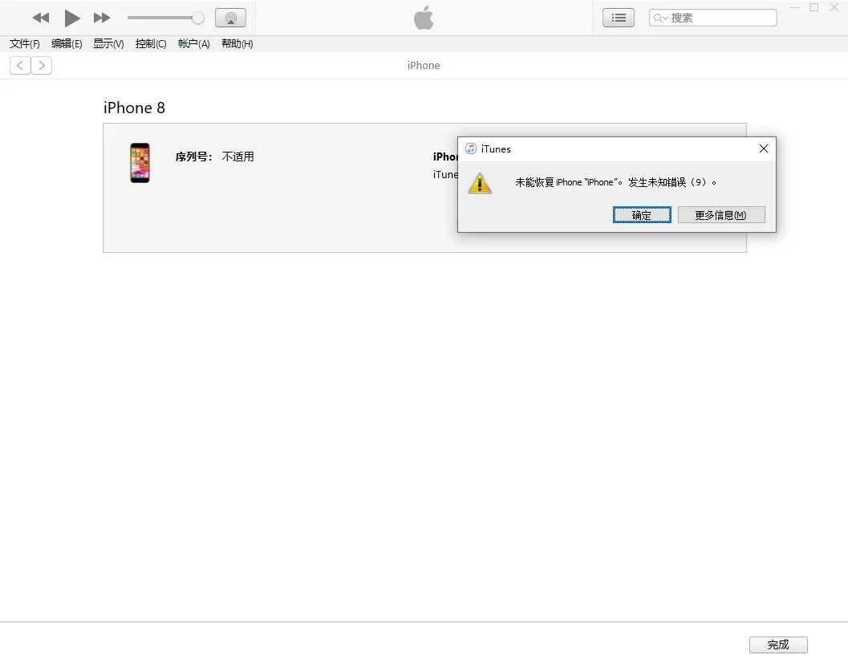Click the unknown error (9) message text
848x667 pixels.
click(615, 182)
